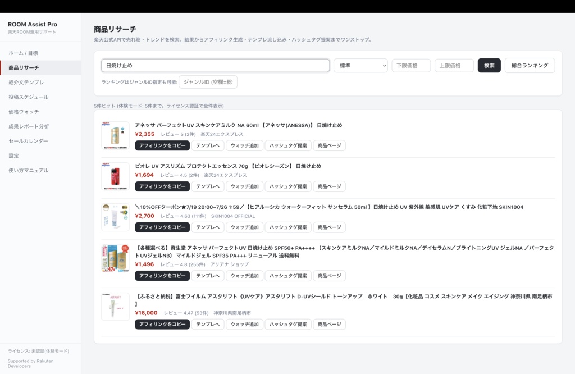
Task: Open the Biore UV Athlizm product thumbnail
Action: pyautogui.click(x=115, y=176)
